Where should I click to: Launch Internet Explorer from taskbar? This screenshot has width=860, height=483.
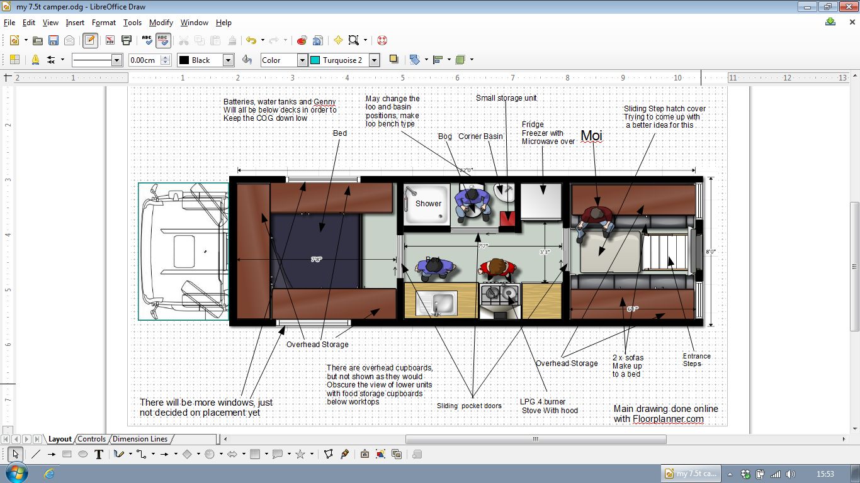coord(50,474)
